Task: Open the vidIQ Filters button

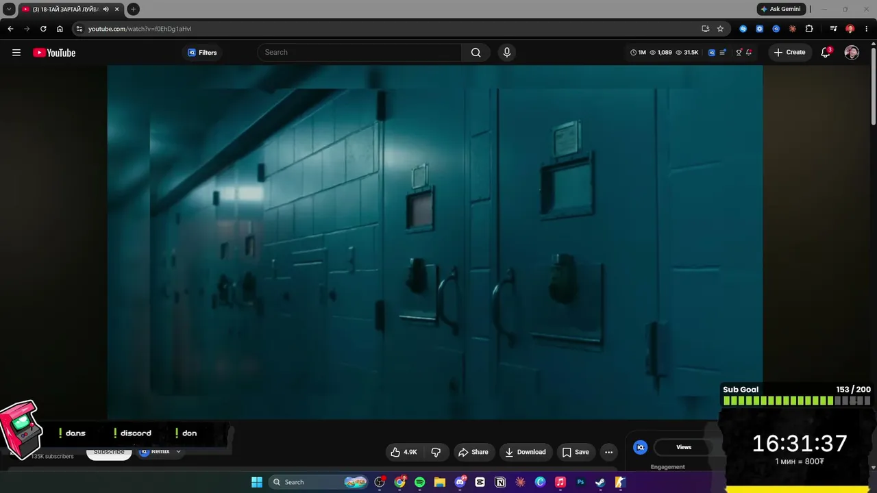Action: coord(202,53)
